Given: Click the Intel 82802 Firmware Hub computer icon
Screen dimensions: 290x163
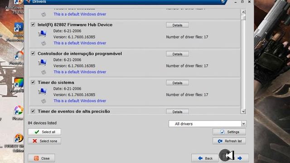Looking at the screenshot, I should point(42,34).
